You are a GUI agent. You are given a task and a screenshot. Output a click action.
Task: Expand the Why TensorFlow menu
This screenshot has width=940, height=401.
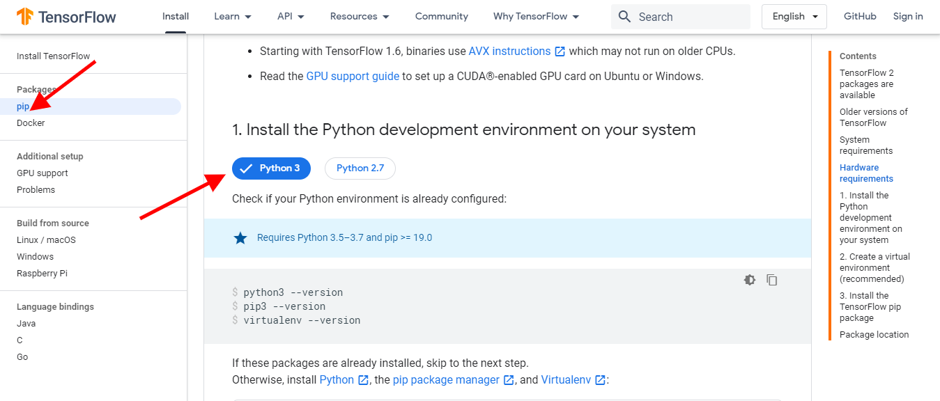[535, 17]
